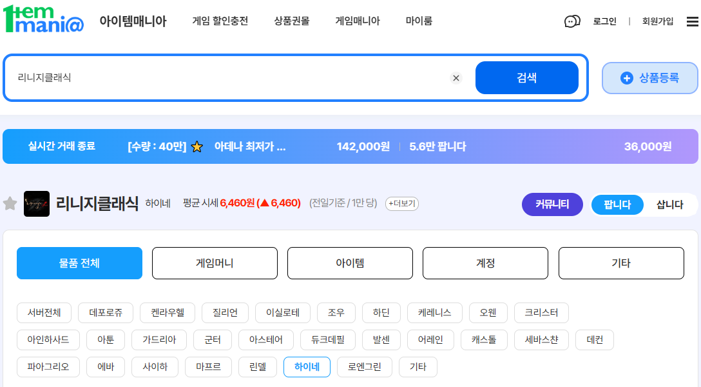The height and width of the screenshot is (387, 701).
Task: Click the 로그인 link
Action: click(604, 21)
